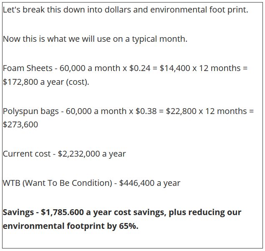Click the words 'Current cost'
Image resolution: width=265 pixels, height=251 pixels.
[x=27, y=154]
